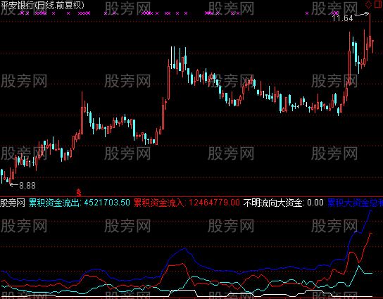Click the red diamond icon at top right
This screenshot has height=299, width=383.
point(368,4)
